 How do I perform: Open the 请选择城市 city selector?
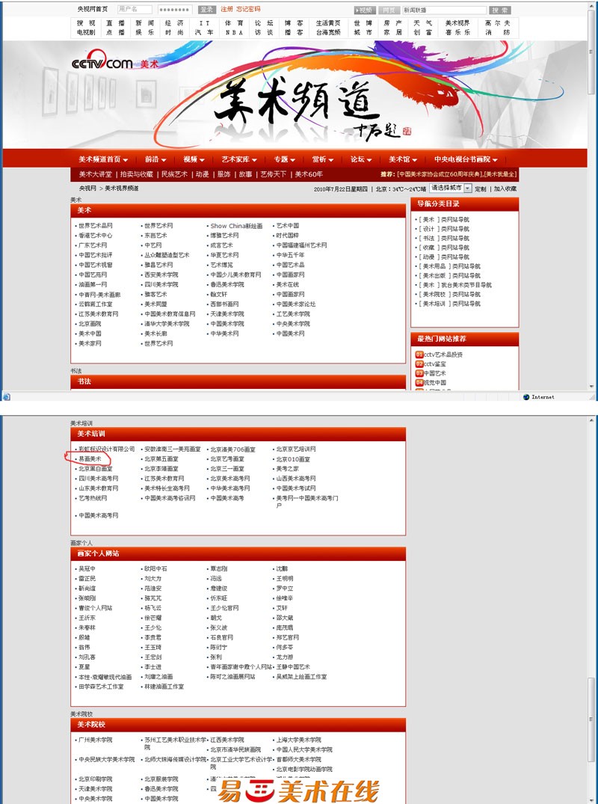(x=451, y=188)
